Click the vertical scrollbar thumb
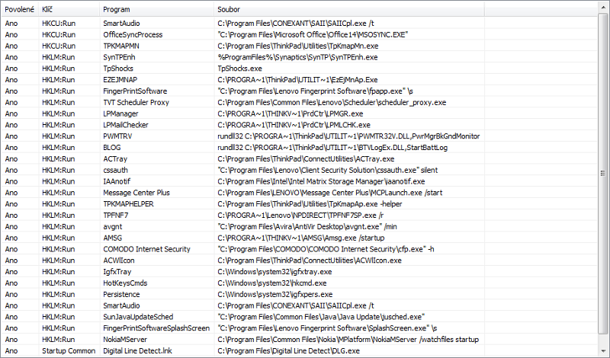 pyautogui.click(x=603, y=173)
